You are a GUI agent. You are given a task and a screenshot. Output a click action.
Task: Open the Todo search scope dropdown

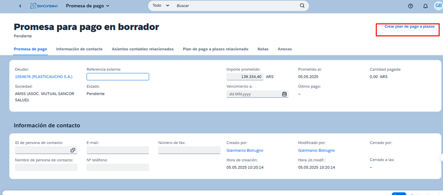[159, 6]
